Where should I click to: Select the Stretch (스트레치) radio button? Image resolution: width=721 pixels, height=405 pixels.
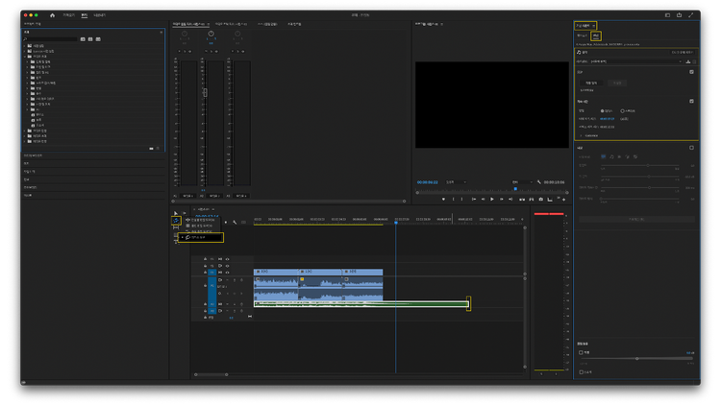point(623,110)
